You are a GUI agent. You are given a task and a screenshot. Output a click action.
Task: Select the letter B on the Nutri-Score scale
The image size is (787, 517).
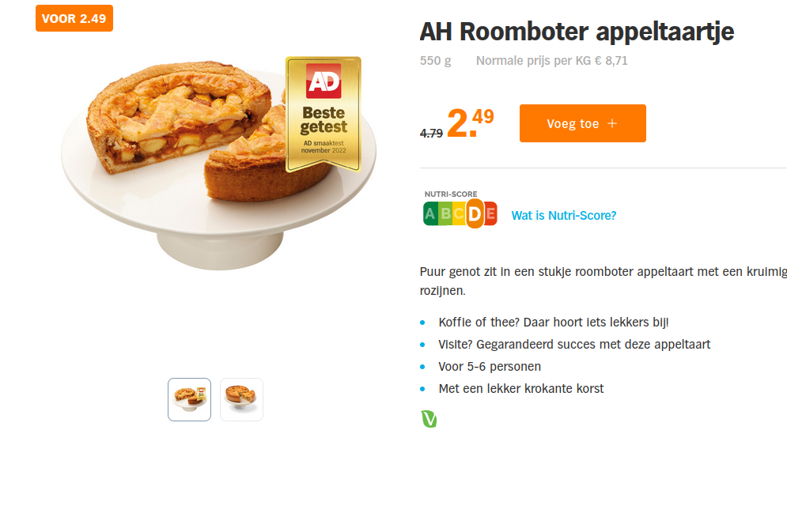tap(445, 212)
